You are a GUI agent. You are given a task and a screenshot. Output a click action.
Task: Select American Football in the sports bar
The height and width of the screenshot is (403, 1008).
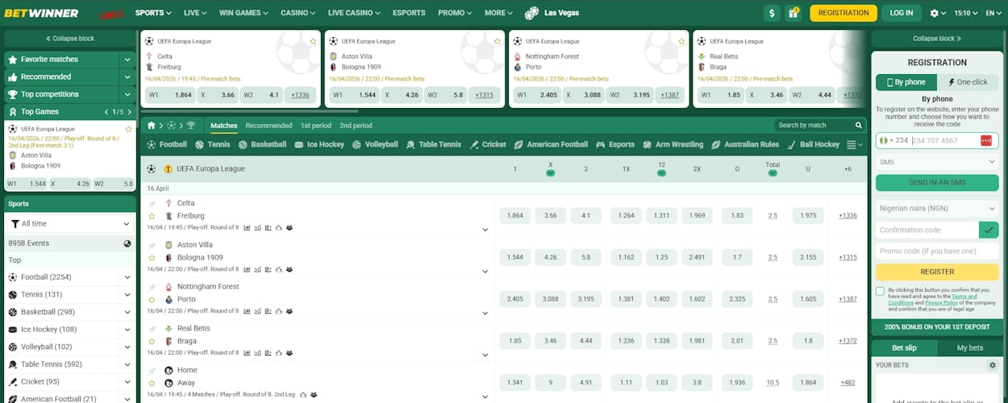click(551, 144)
